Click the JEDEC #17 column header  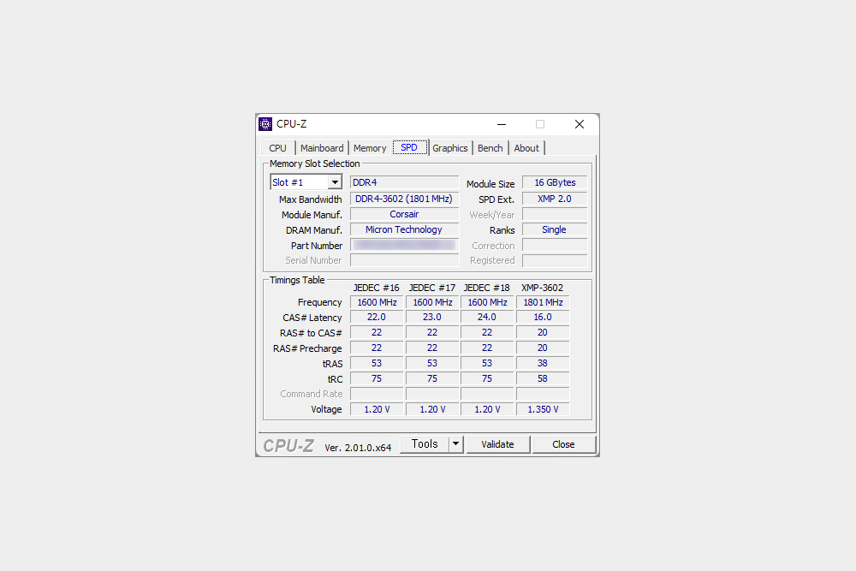pos(431,288)
